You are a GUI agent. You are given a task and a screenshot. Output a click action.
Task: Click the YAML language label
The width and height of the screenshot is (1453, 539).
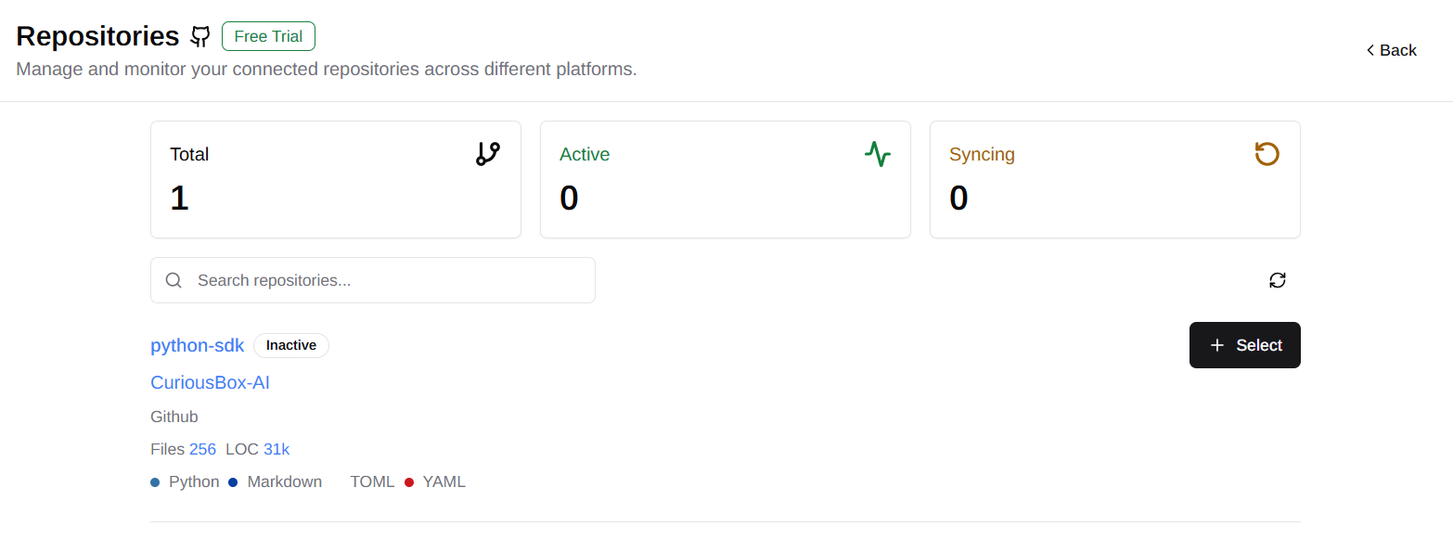444,481
